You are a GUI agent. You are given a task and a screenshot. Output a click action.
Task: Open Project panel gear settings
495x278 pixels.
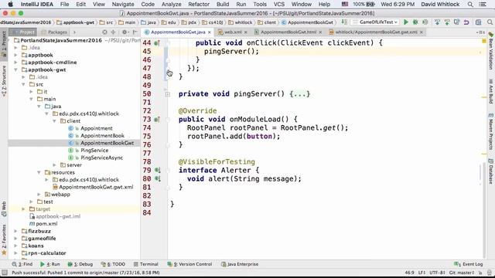tap(125, 32)
